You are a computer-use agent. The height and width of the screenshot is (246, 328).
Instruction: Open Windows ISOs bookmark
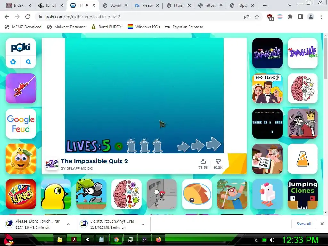tap(144, 27)
